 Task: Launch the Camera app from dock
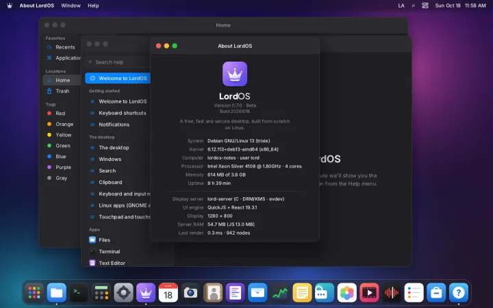190,293
